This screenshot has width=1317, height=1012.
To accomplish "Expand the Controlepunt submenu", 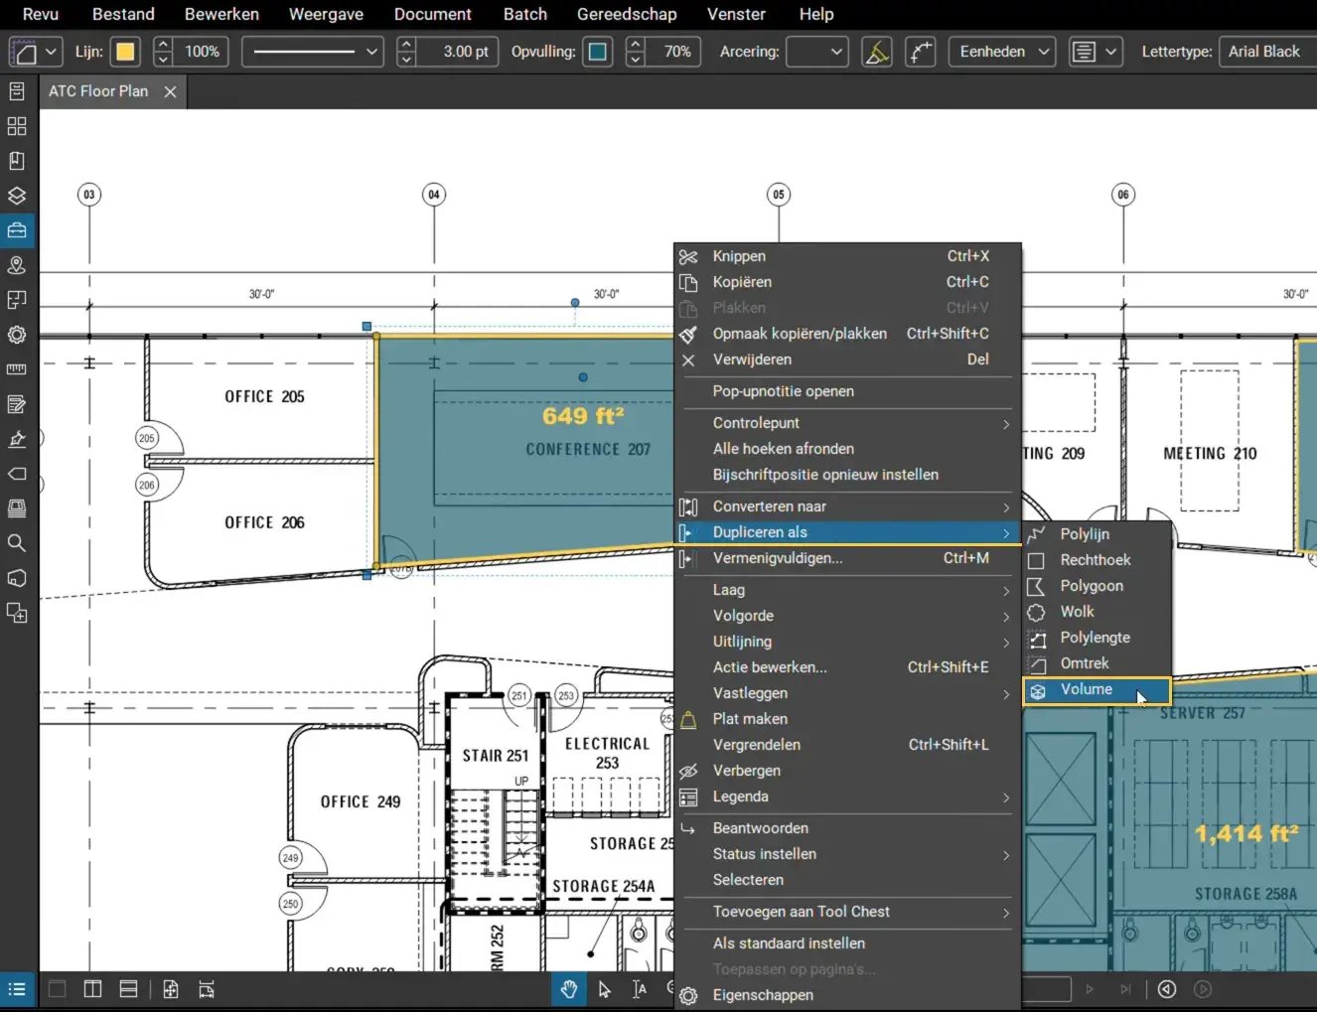I will point(847,423).
